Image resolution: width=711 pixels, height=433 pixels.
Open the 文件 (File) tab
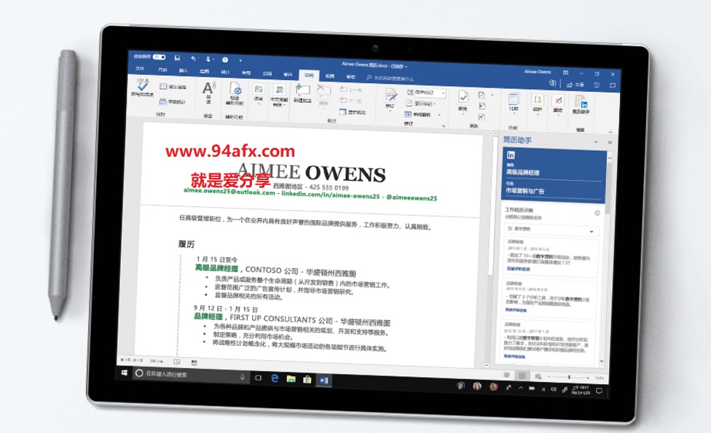[x=140, y=69]
